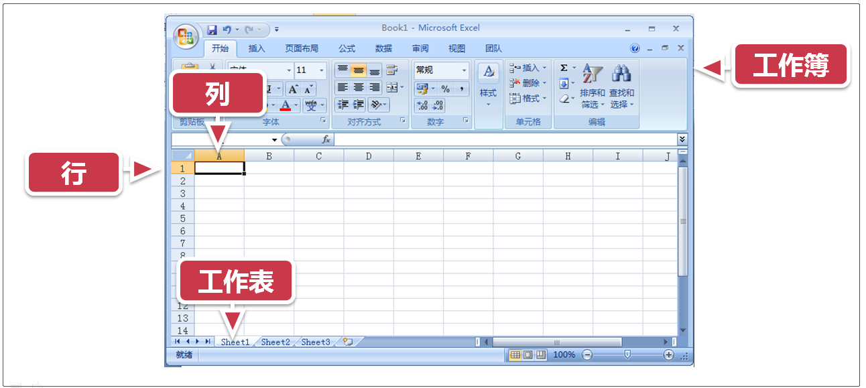Click the phonetic guide wén icon
Viewport: 866px width, 388px height.
point(311,105)
